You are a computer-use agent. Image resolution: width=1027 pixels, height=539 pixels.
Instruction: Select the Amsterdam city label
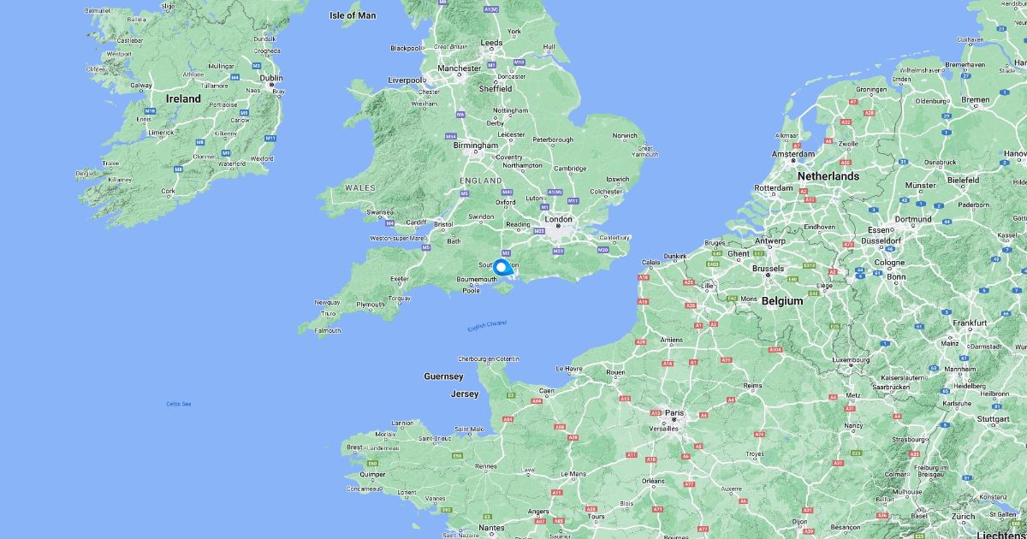pyautogui.click(x=793, y=154)
